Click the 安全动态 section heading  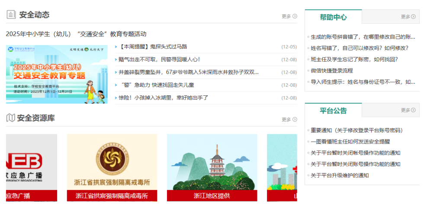pyautogui.click(x=34, y=15)
